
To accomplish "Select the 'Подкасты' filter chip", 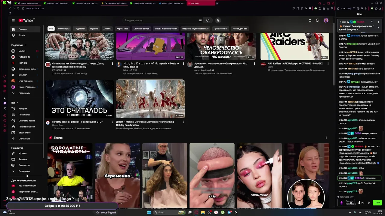I will point(80,29).
